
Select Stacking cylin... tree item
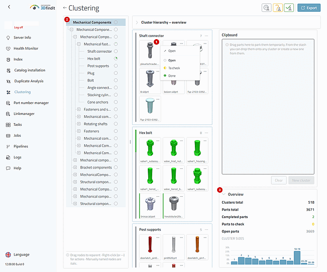[99, 95]
